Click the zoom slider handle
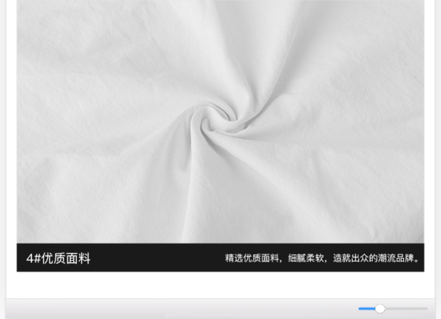 tap(380, 309)
